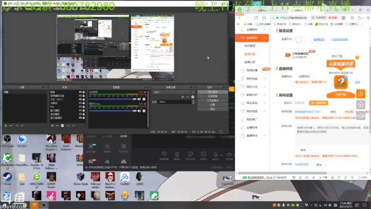Viewport: 371px width, 209px height.
Task: Toggle visibility of 显示器捕获 source
Action: 80,118
